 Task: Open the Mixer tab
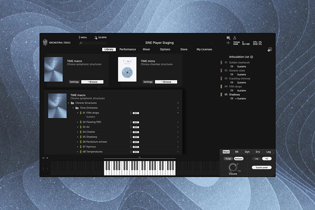[x=146, y=49]
